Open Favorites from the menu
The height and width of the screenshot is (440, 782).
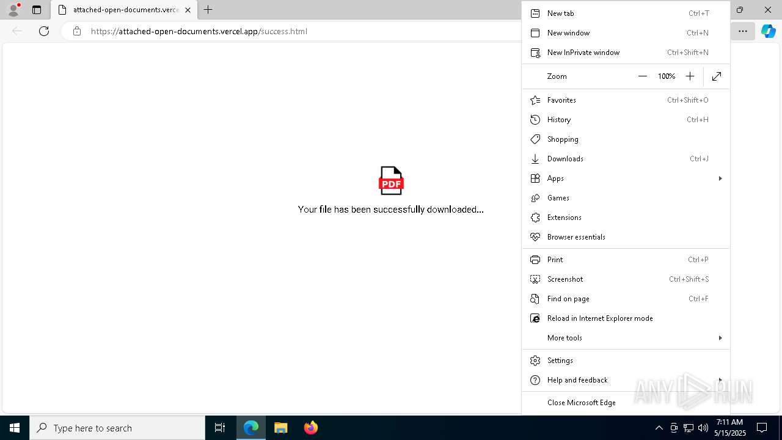tap(626, 100)
